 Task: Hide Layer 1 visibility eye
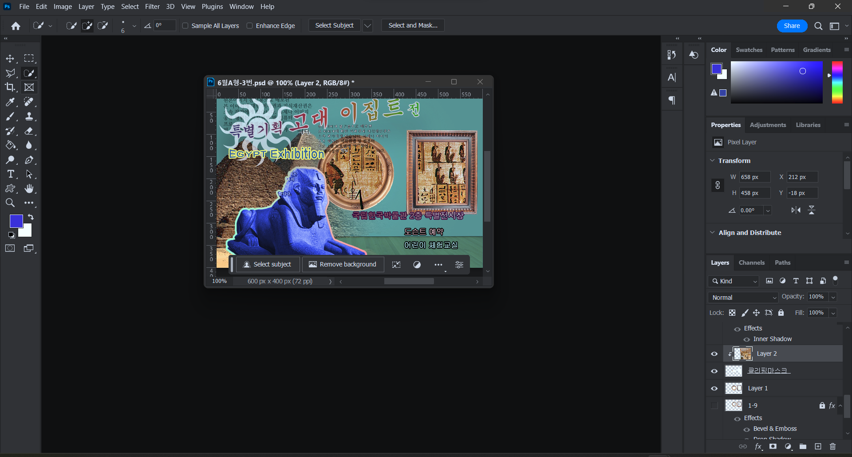click(x=714, y=389)
